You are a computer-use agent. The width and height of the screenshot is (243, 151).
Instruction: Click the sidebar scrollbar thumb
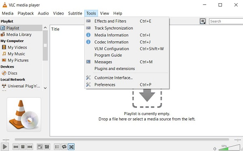(x=45, y=45)
